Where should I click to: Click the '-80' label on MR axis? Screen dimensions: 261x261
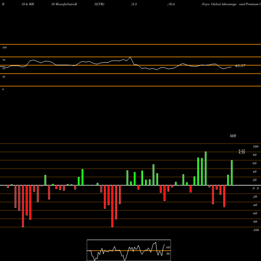pos(255,222)
